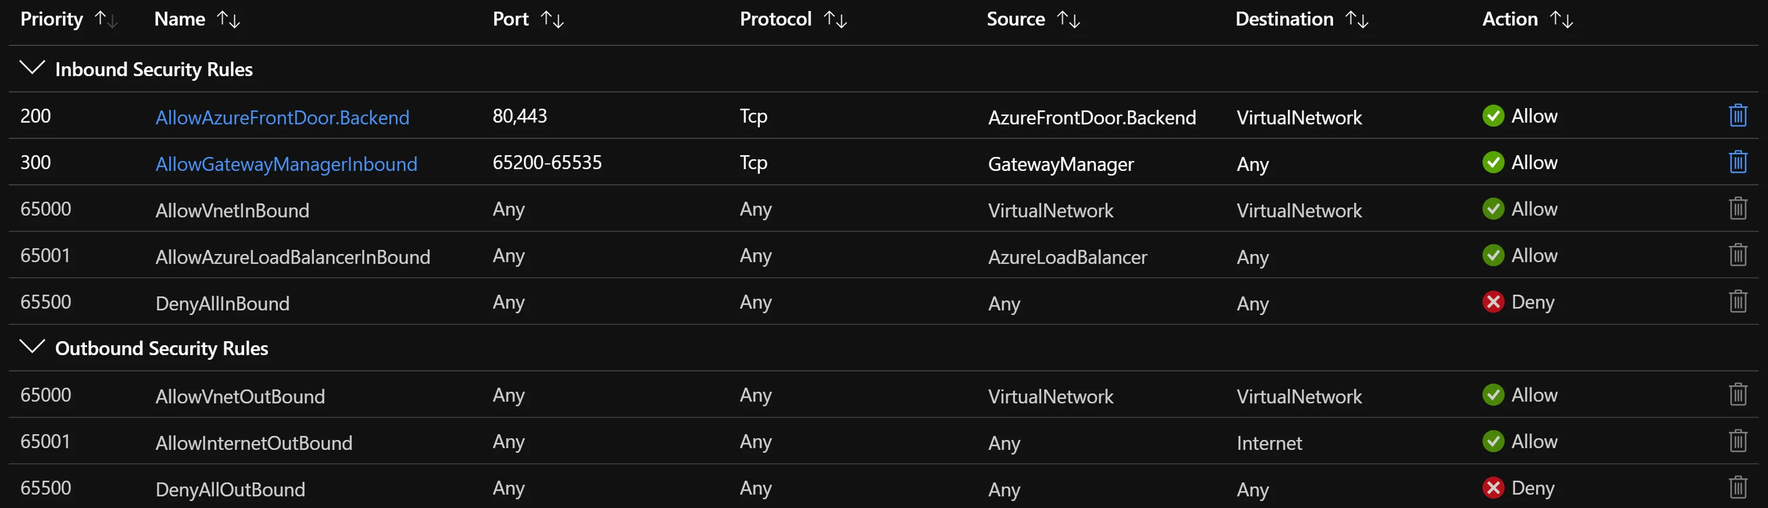1768x508 pixels.
Task: Click trash icon for AllowVnetInBound
Action: [x=1737, y=209]
